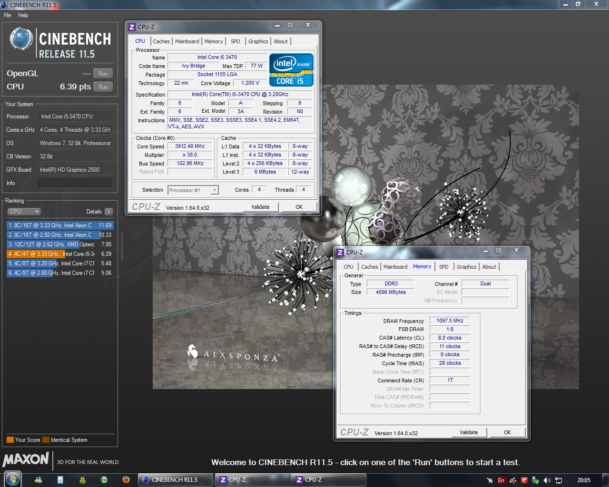Click the red C tray icon
Screen dimensions: 609x487
click(x=524, y=480)
